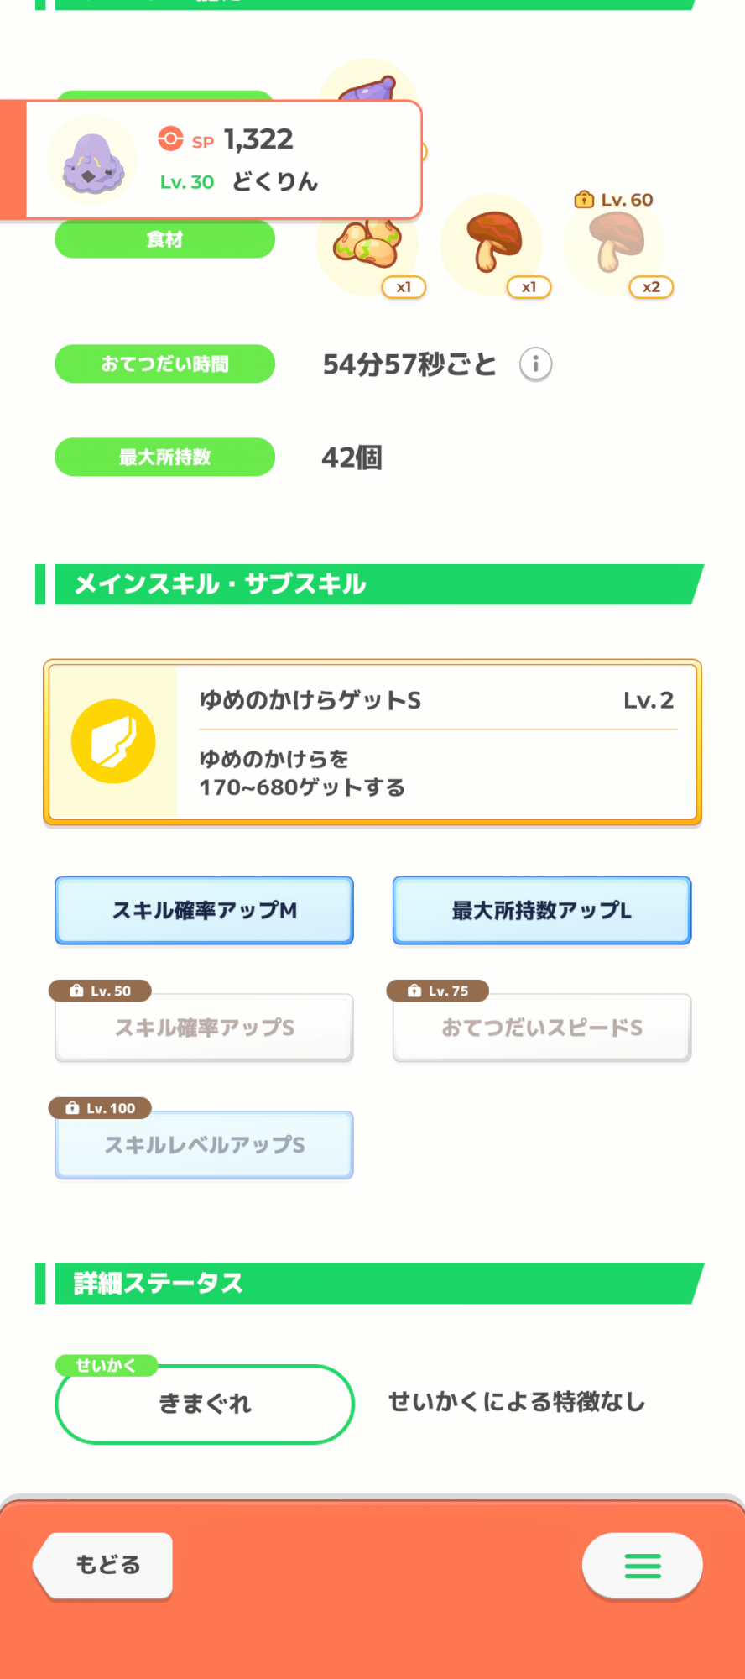Tap the 最大所持数 label
Screen dimensions: 745x1679
click(164, 458)
